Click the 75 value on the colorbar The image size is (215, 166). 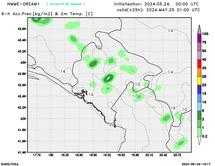click(204, 42)
